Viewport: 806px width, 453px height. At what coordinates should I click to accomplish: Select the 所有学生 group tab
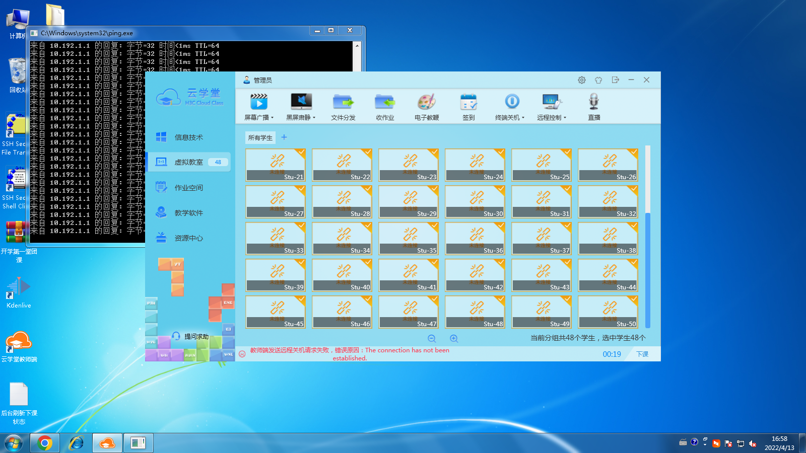[260, 137]
